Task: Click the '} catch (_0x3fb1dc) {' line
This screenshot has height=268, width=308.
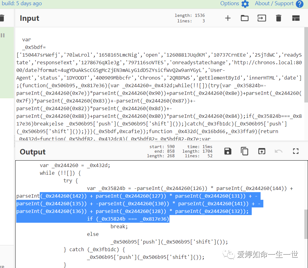Action: tap(94, 250)
